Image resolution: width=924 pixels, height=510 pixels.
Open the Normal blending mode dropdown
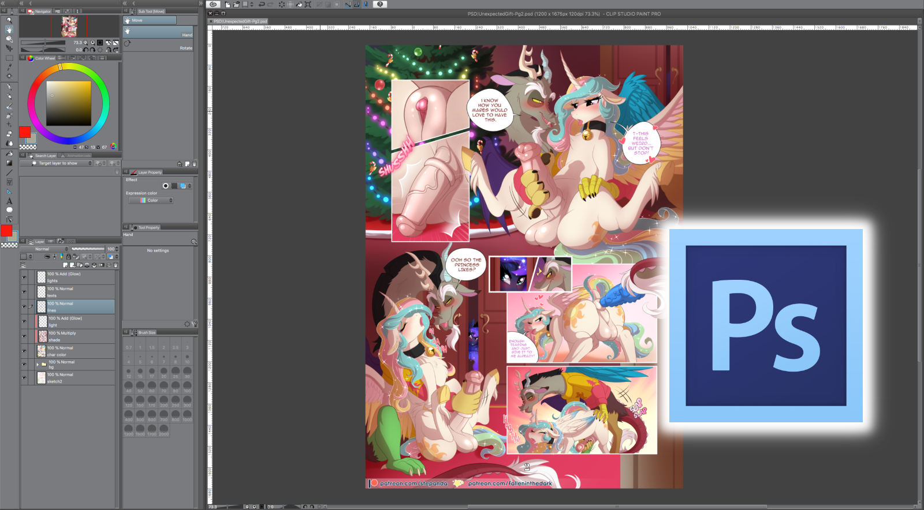click(44, 249)
